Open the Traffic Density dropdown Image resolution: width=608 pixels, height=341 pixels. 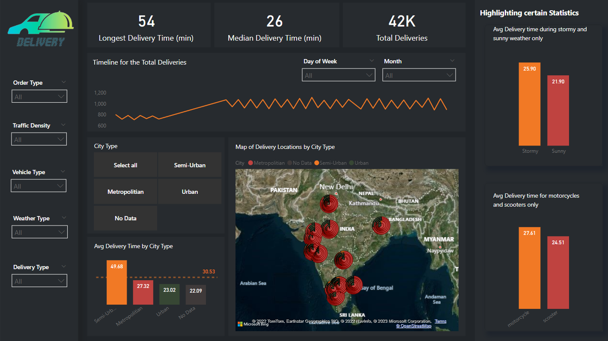tap(39, 139)
